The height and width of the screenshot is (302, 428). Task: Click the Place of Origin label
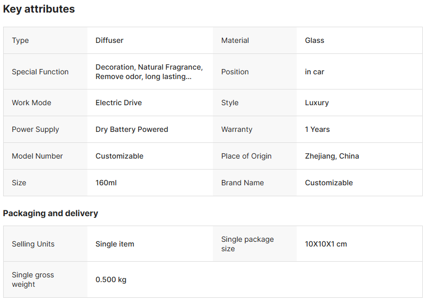tap(246, 156)
